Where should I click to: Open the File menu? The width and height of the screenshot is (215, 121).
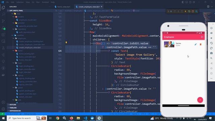click(7, 2)
